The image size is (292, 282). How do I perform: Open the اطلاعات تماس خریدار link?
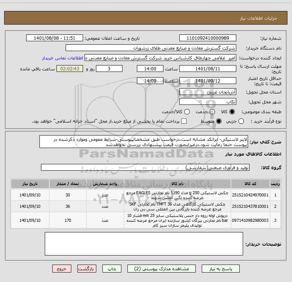[63, 58]
